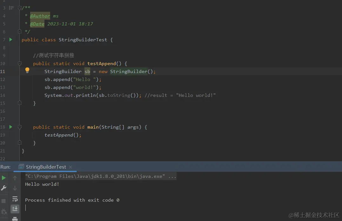Click the @Date tag in the doc comment
342x221 pixels.
[x=37, y=24]
